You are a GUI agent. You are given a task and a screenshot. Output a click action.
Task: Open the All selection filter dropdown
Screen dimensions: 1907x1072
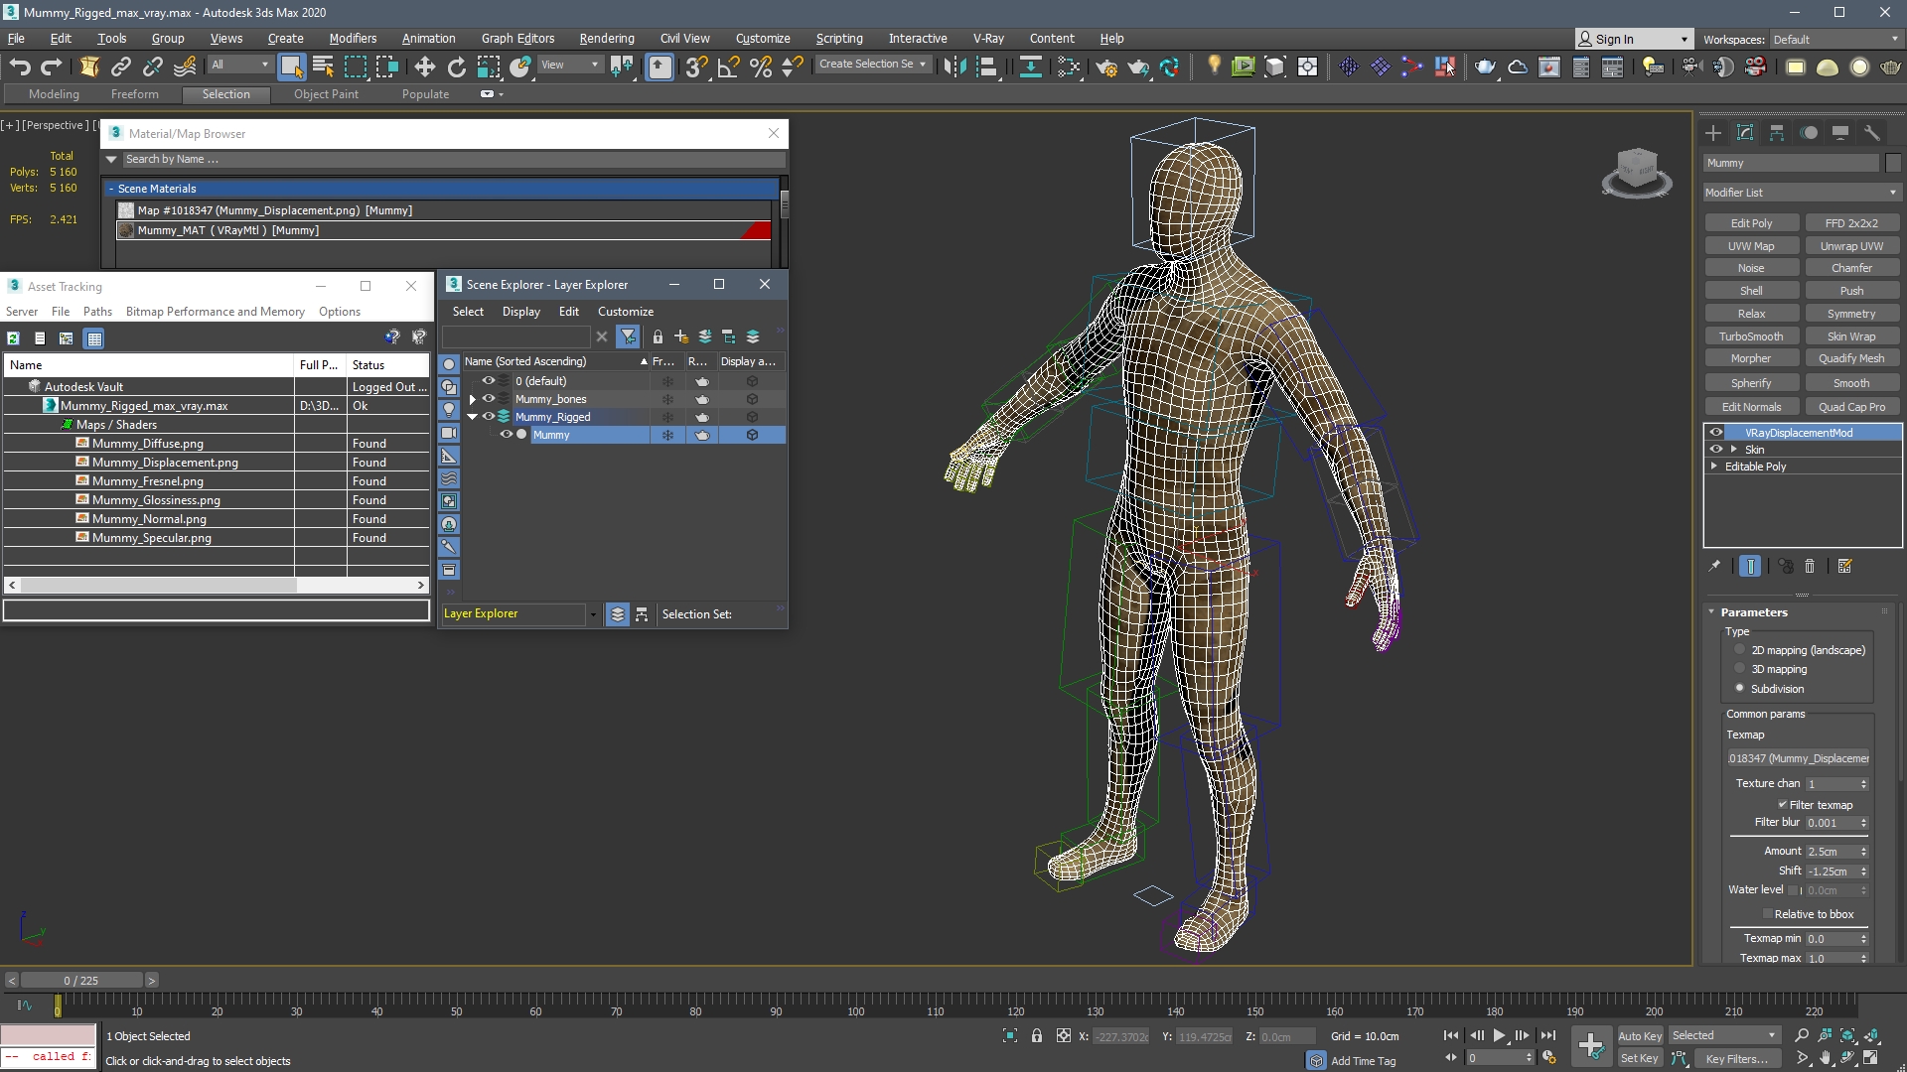[239, 65]
